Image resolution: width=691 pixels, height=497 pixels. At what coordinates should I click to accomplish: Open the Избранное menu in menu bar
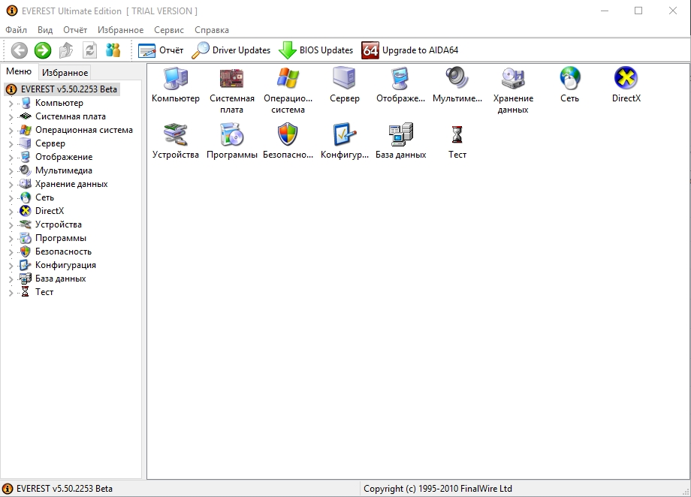[x=120, y=30]
